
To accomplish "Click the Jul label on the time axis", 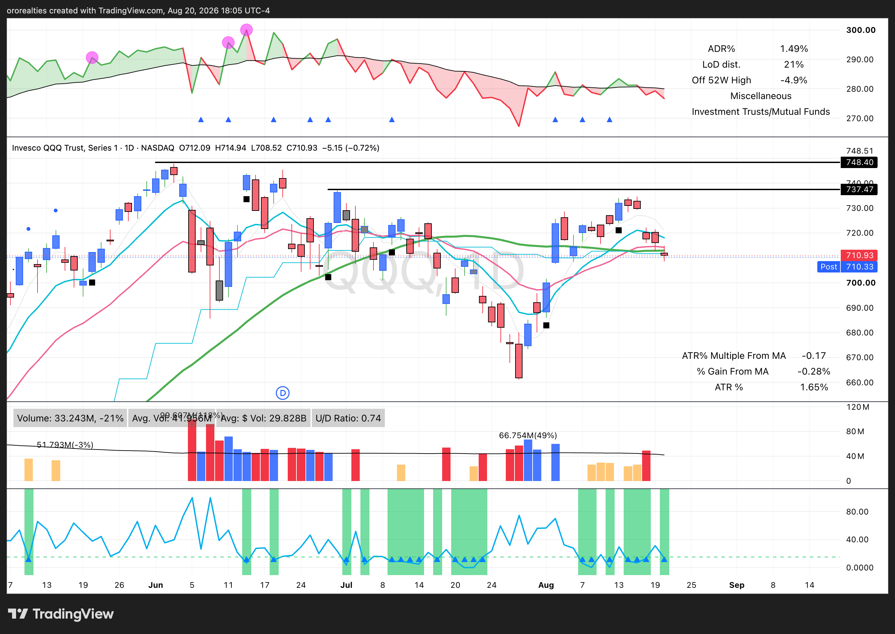I will [x=346, y=585].
